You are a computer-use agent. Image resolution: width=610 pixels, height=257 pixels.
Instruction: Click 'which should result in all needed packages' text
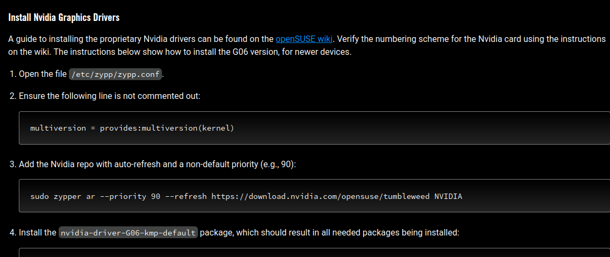click(329, 233)
